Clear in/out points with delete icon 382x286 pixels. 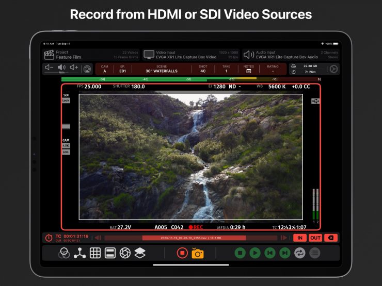click(x=331, y=238)
